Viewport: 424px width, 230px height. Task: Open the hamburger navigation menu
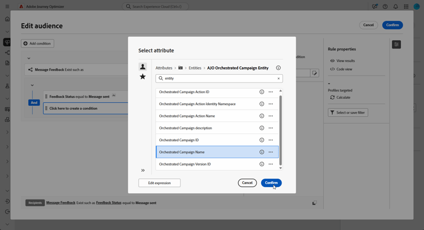(x=7, y=6)
